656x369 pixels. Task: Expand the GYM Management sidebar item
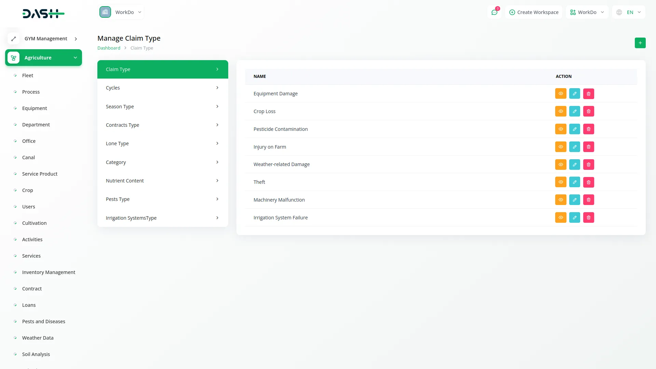pyautogui.click(x=46, y=39)
